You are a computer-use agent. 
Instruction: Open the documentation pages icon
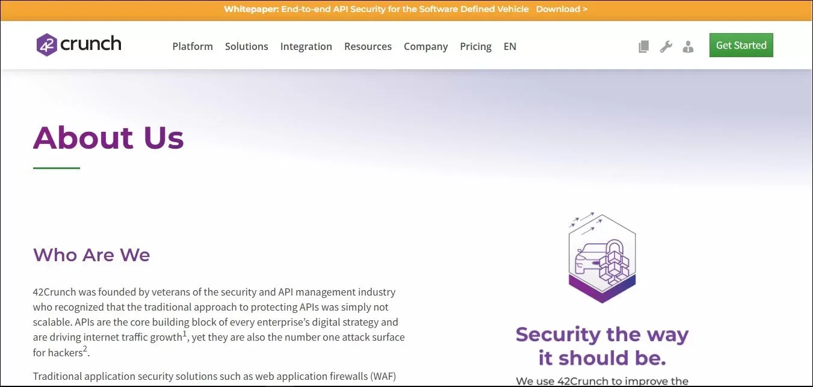tap(643, 46)
